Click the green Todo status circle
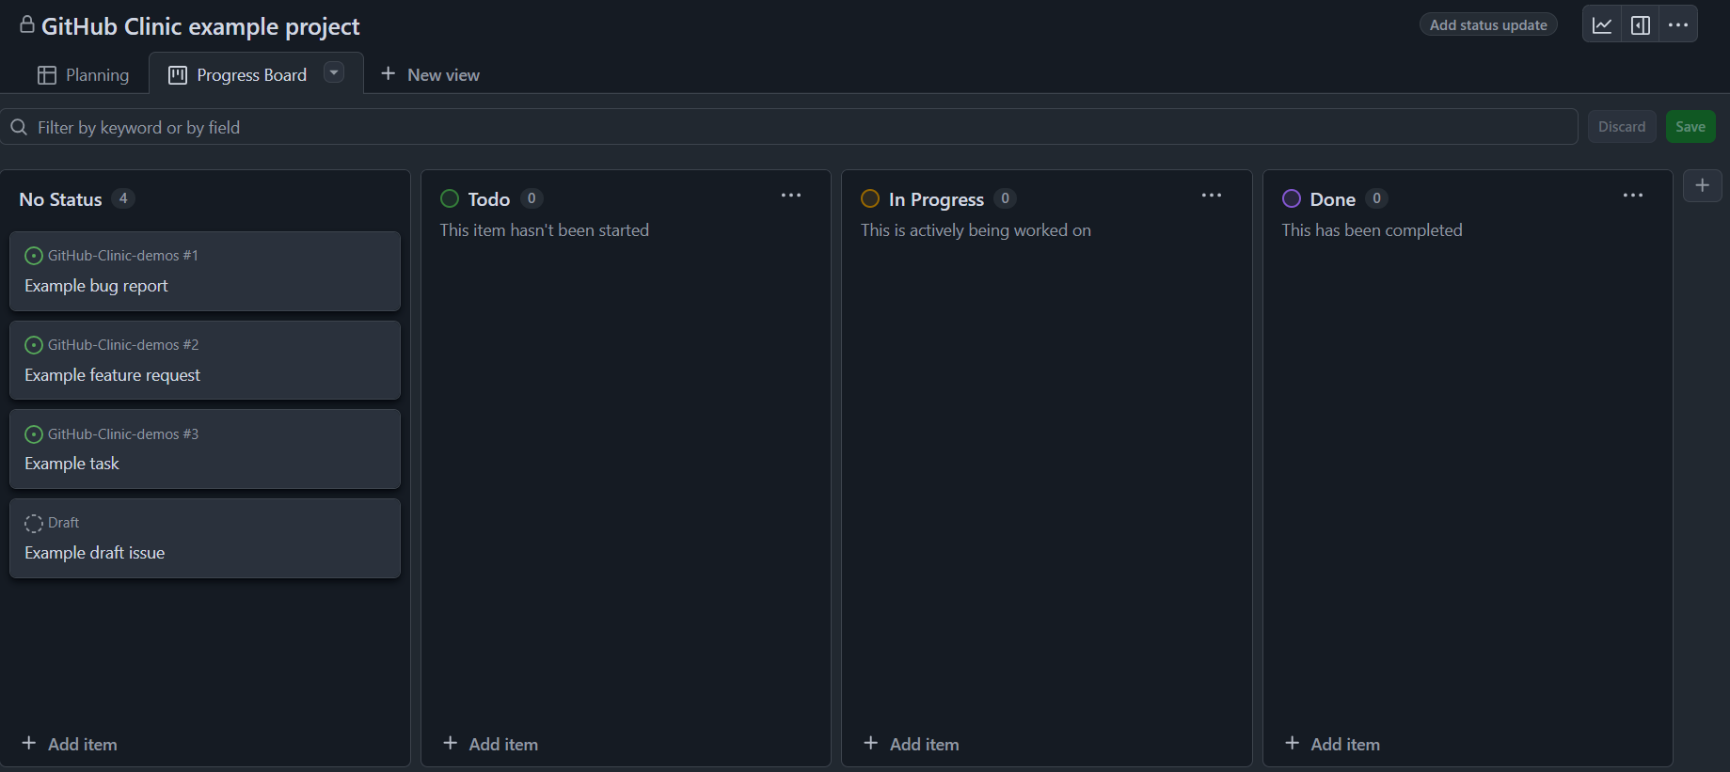Screen dimensions: 1730x772 coord(450,198)
